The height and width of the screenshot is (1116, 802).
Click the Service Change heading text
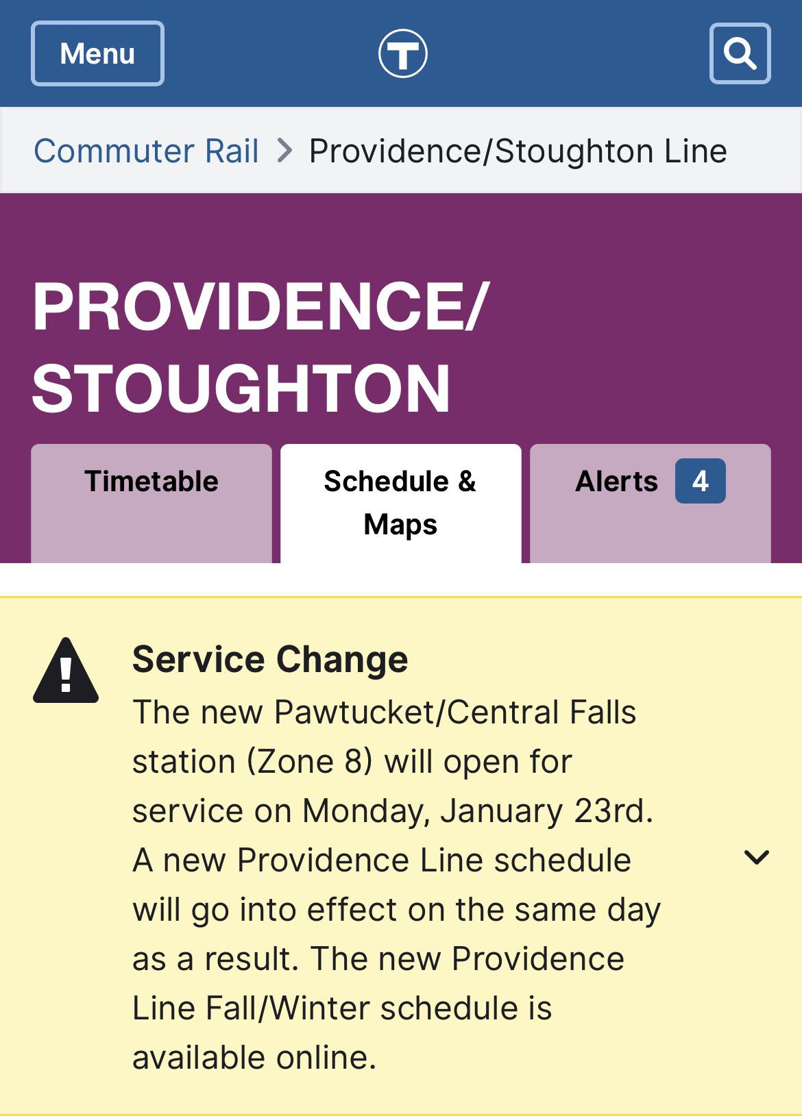pos(270,660)
